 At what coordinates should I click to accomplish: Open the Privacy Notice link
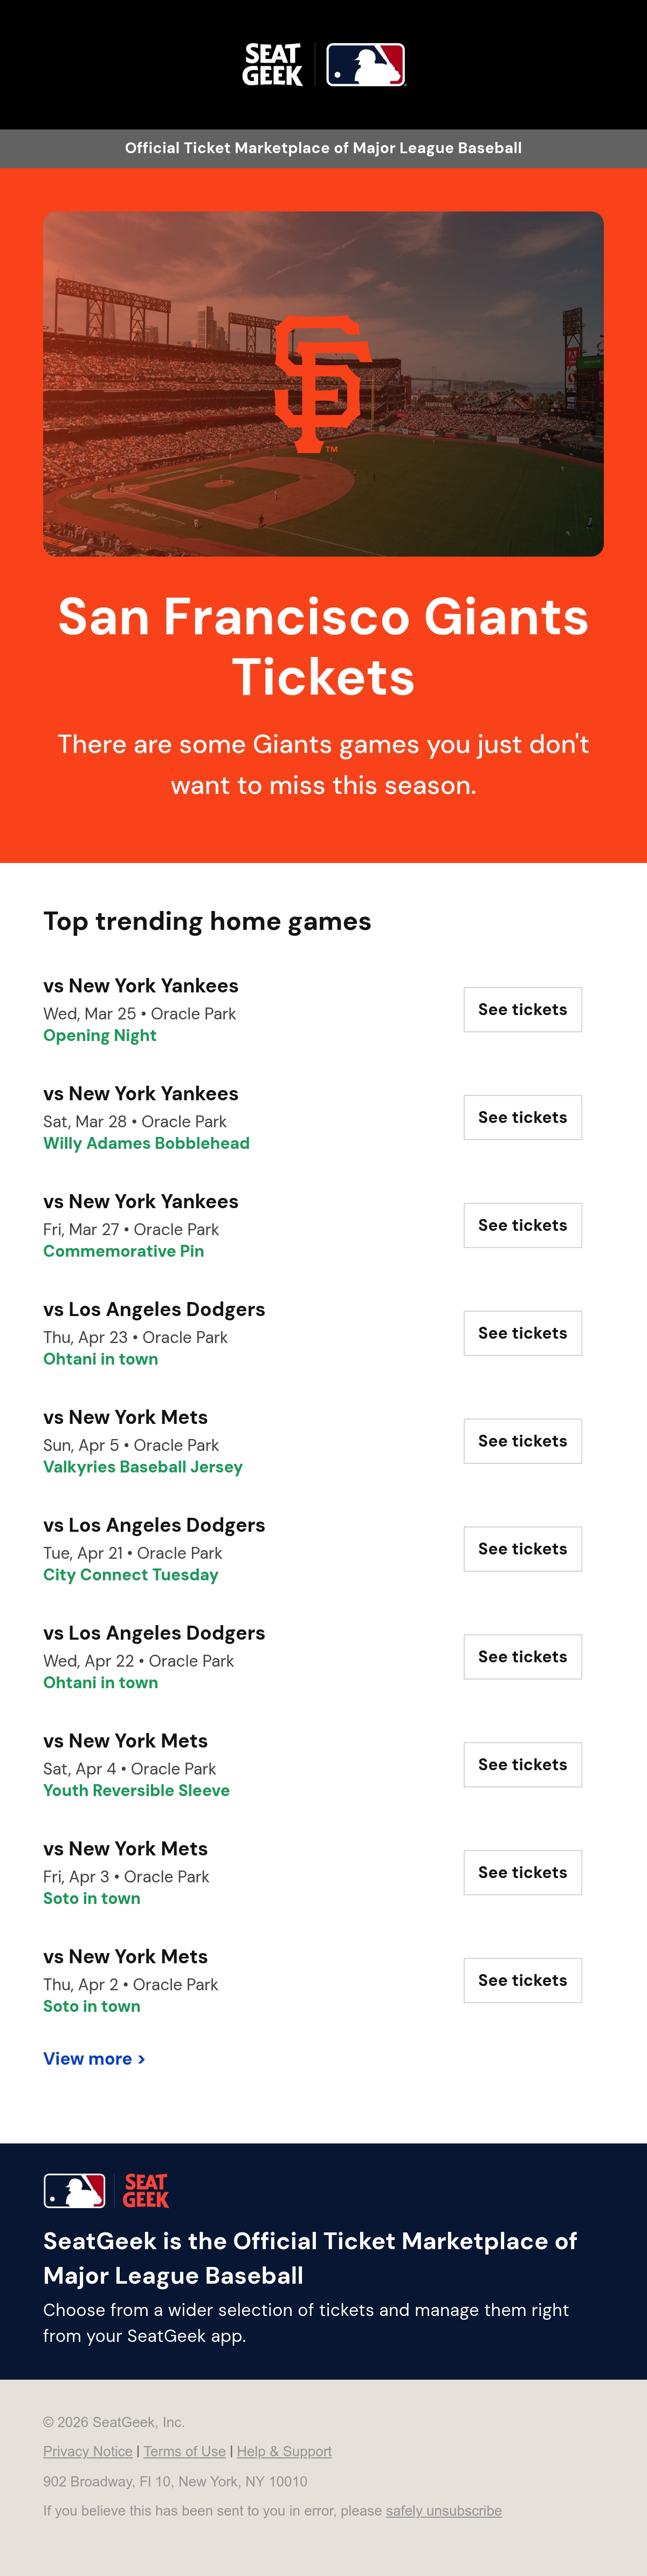point(88,2452)
